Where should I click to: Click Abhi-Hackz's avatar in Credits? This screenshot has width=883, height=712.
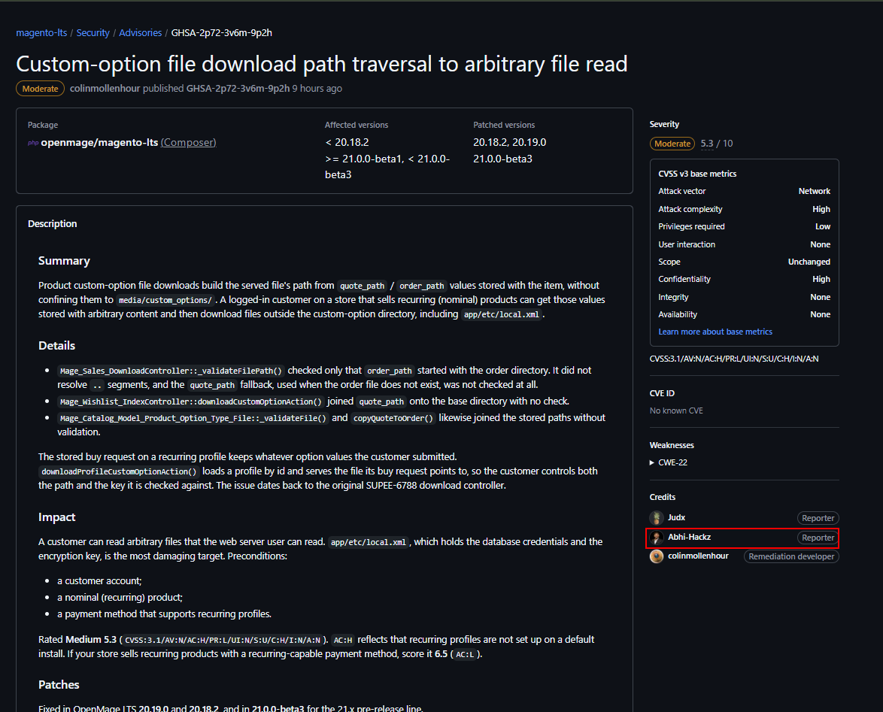[657, 538]
